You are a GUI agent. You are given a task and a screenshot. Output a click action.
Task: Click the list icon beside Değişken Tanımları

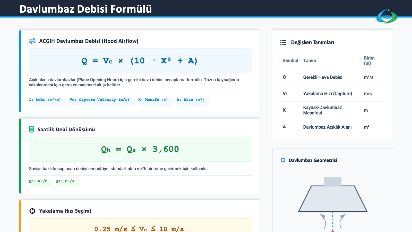pyautogui.click(x=283, y=42)
